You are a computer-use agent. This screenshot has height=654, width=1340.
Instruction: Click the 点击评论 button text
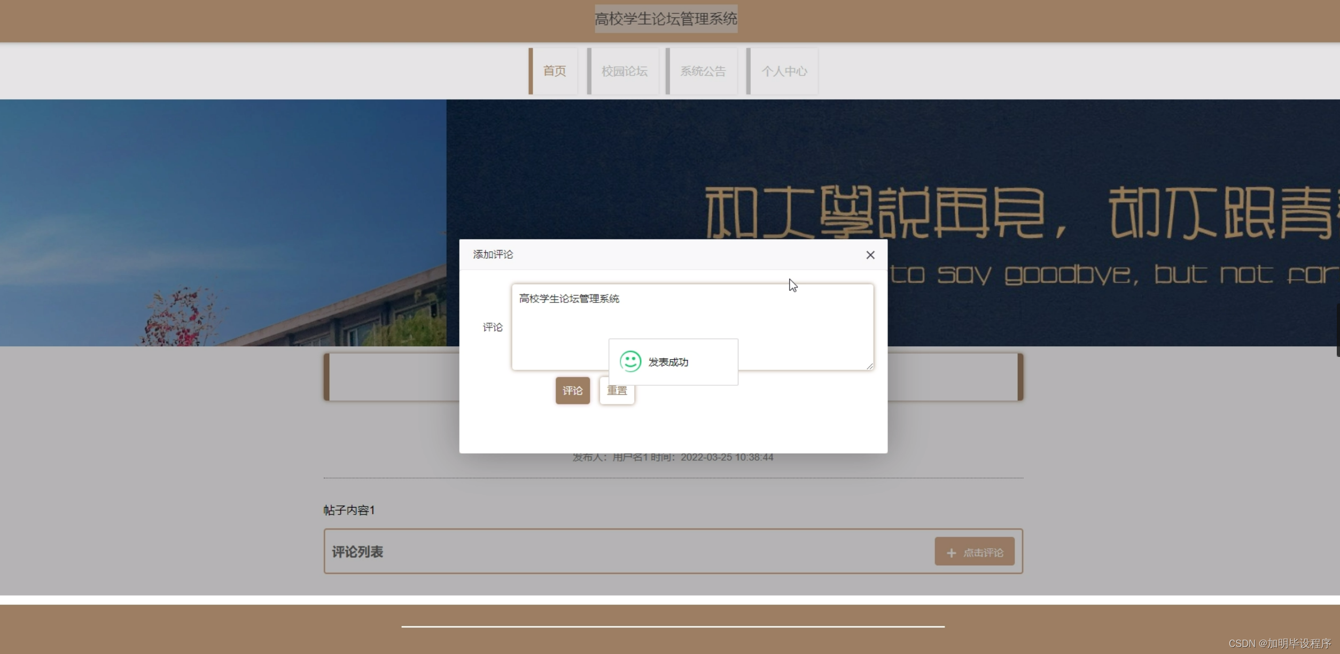tap(983, 552)
